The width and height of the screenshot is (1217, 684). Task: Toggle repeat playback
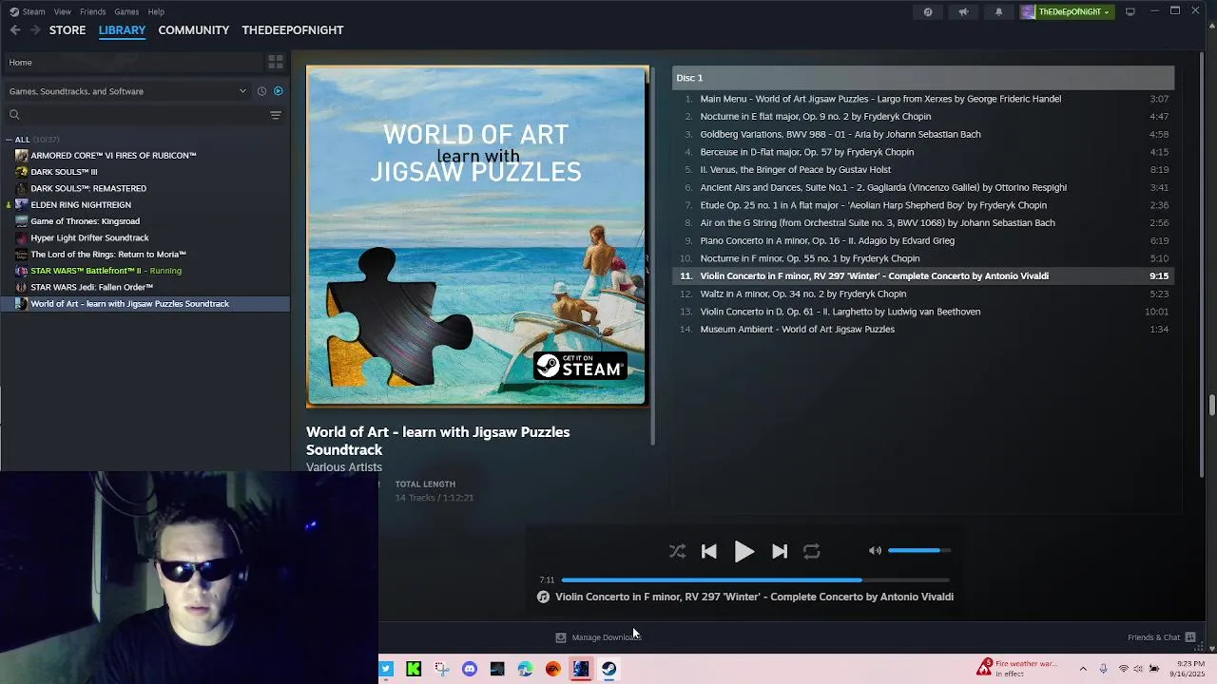pos(811,551)
